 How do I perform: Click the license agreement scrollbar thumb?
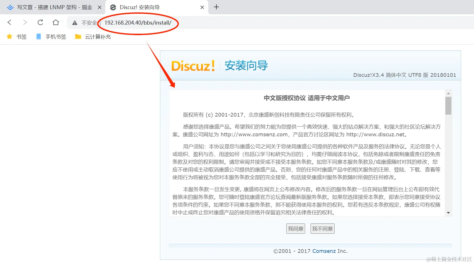(x=449, y=106)
